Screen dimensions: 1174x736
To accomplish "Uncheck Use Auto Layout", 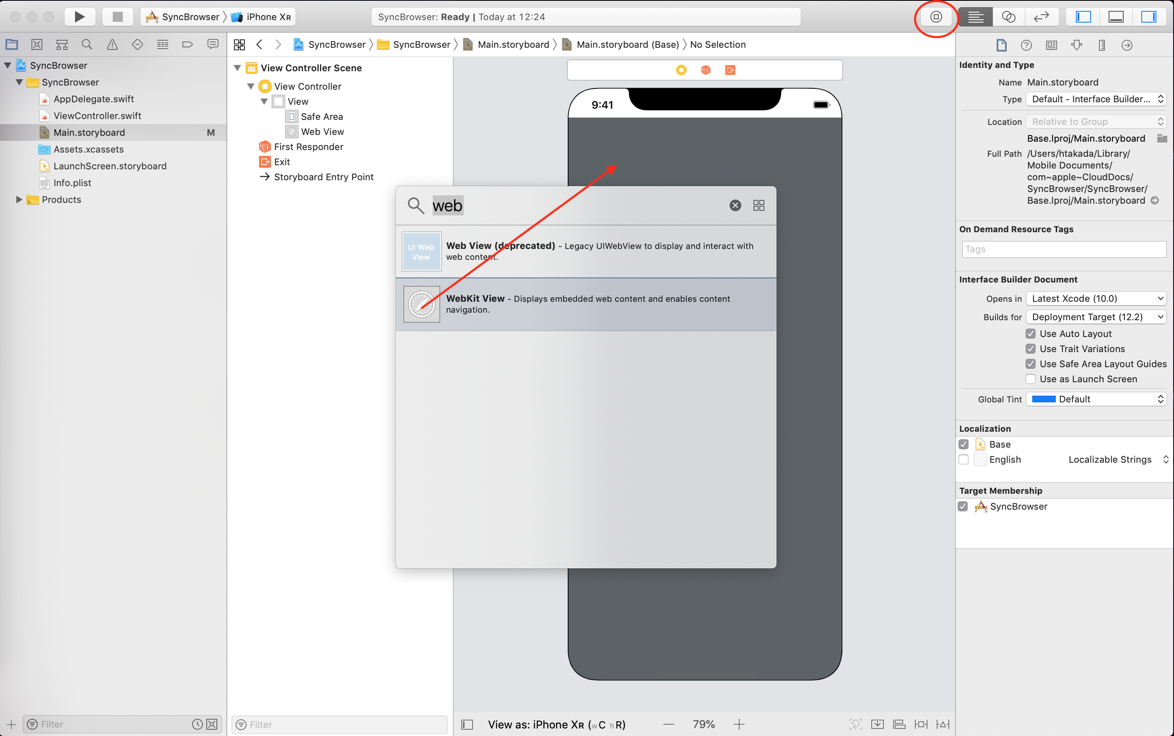I will [1030, 334].
